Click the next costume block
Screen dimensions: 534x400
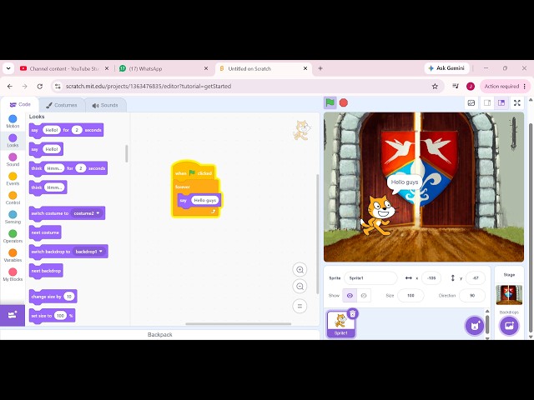pyautogui.click(x=45, y=232)
